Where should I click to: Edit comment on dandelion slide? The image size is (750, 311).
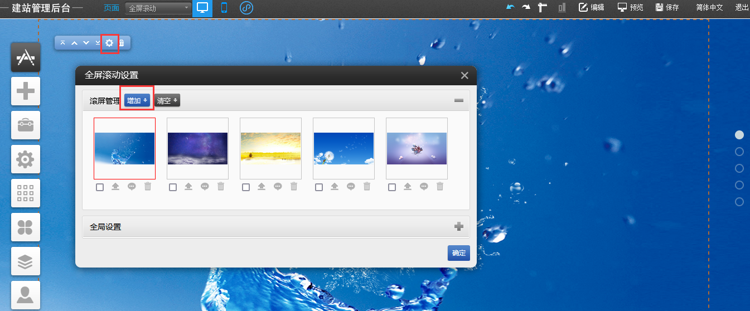click(x=351, y=187)
